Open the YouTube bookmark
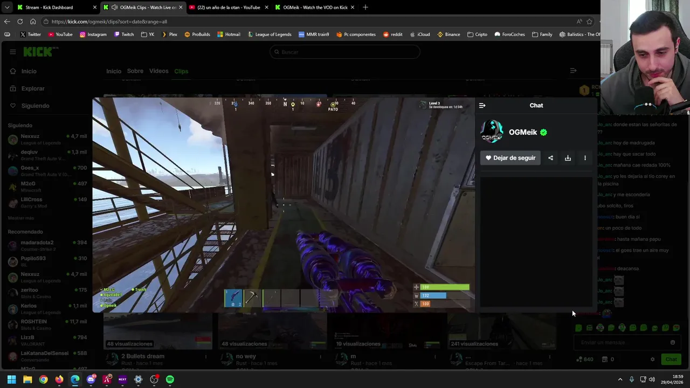 (60, 34)
